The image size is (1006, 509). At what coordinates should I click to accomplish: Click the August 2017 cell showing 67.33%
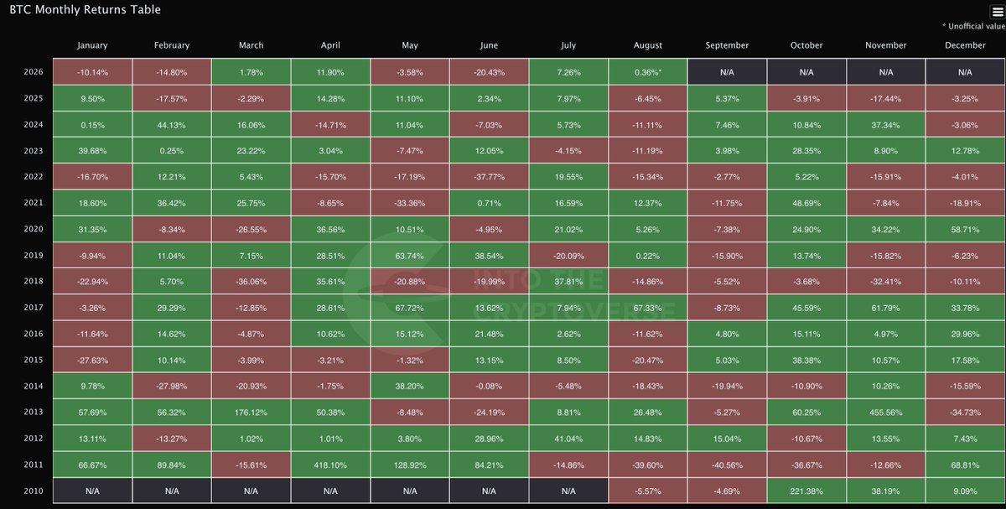click(x=647, y=308)
